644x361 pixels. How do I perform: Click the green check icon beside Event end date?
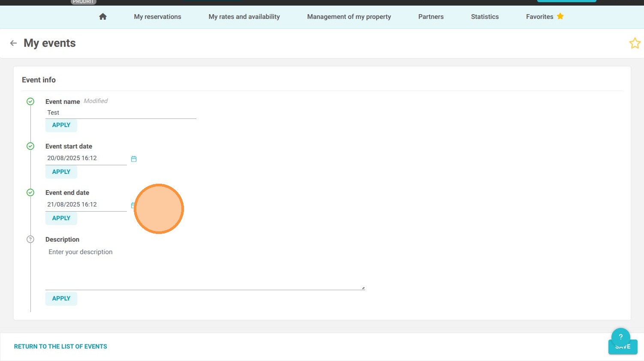tap(30, 193)
